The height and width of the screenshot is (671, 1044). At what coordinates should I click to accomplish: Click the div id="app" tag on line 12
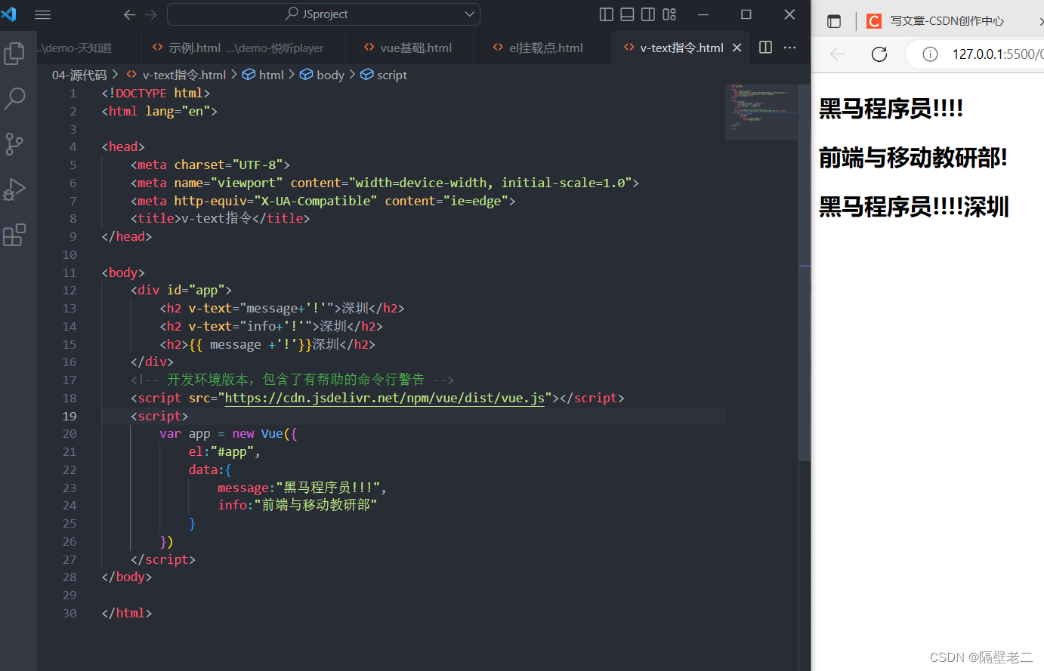pyautogui.click(x=181, y=290)
